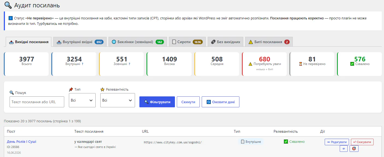This screenshot has height=157, width=384.
Task: Click the link chain icon on Без вихідних tab
Action: click(x=213, y=42)
